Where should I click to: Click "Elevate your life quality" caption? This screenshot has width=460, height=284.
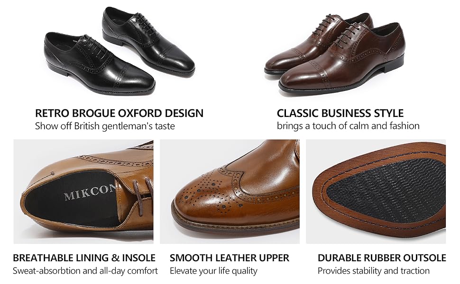tap(213, 271)
